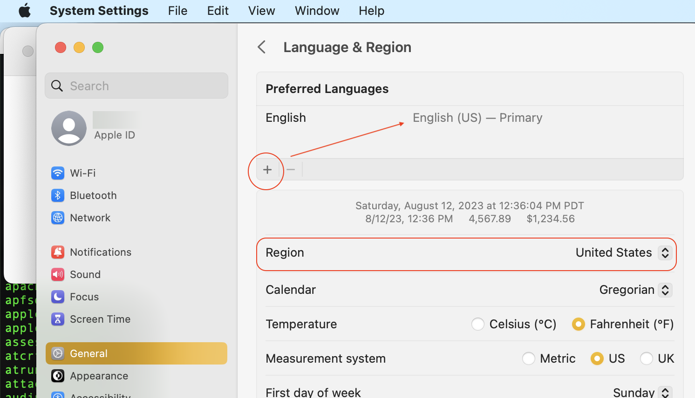This screenshot has width=695, height=398.
Task: Open the Apple menu logo
Action: point(25,11)
